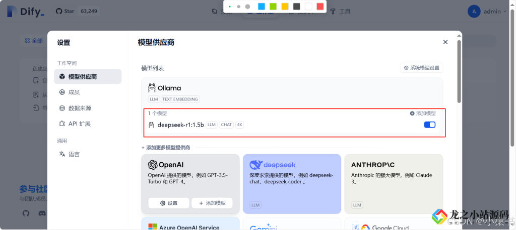Image resolution: width=516 pixels, height=230 pixels.
Task: Click the llama icon beside deepseek-r1:1.5b
Action: 151,125
